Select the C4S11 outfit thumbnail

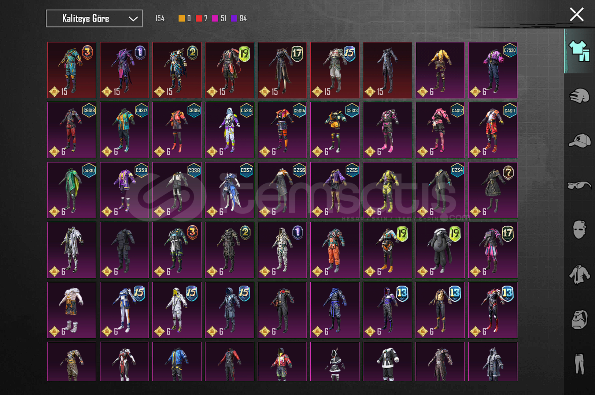tap(493, 130)
